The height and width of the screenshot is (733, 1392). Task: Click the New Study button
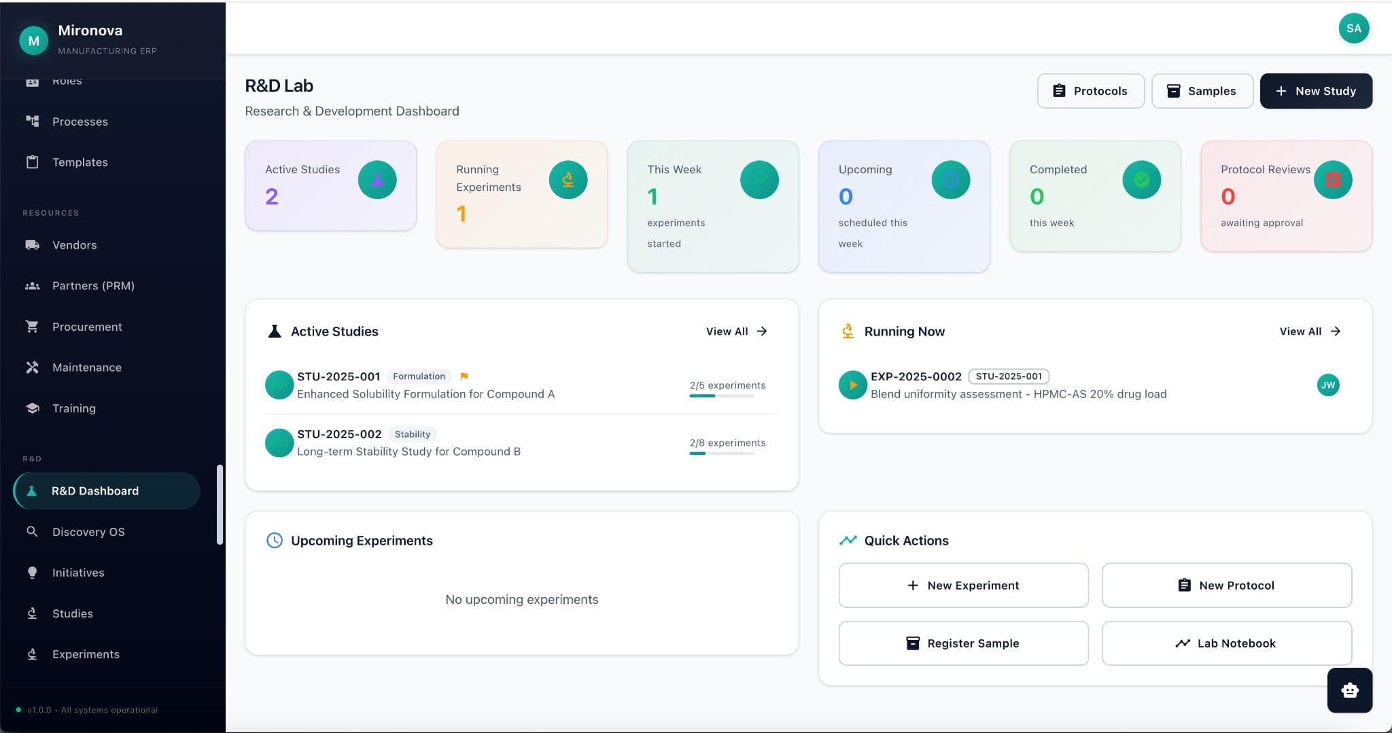click(1315, 91)
